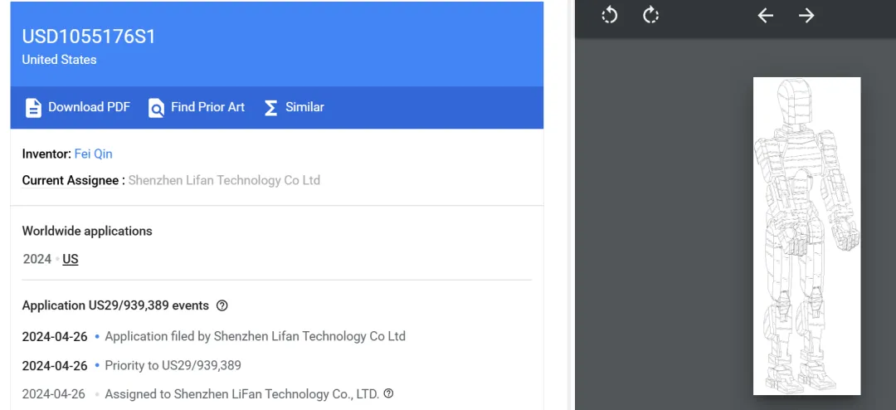This screenshot has width=896, height=410.
Task: Go to previous patent image
Action: [765, 16]
